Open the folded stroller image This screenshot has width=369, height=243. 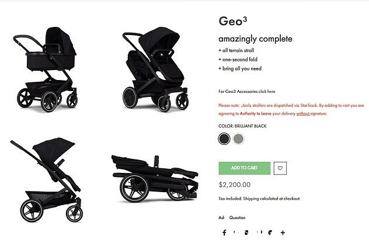155,179
